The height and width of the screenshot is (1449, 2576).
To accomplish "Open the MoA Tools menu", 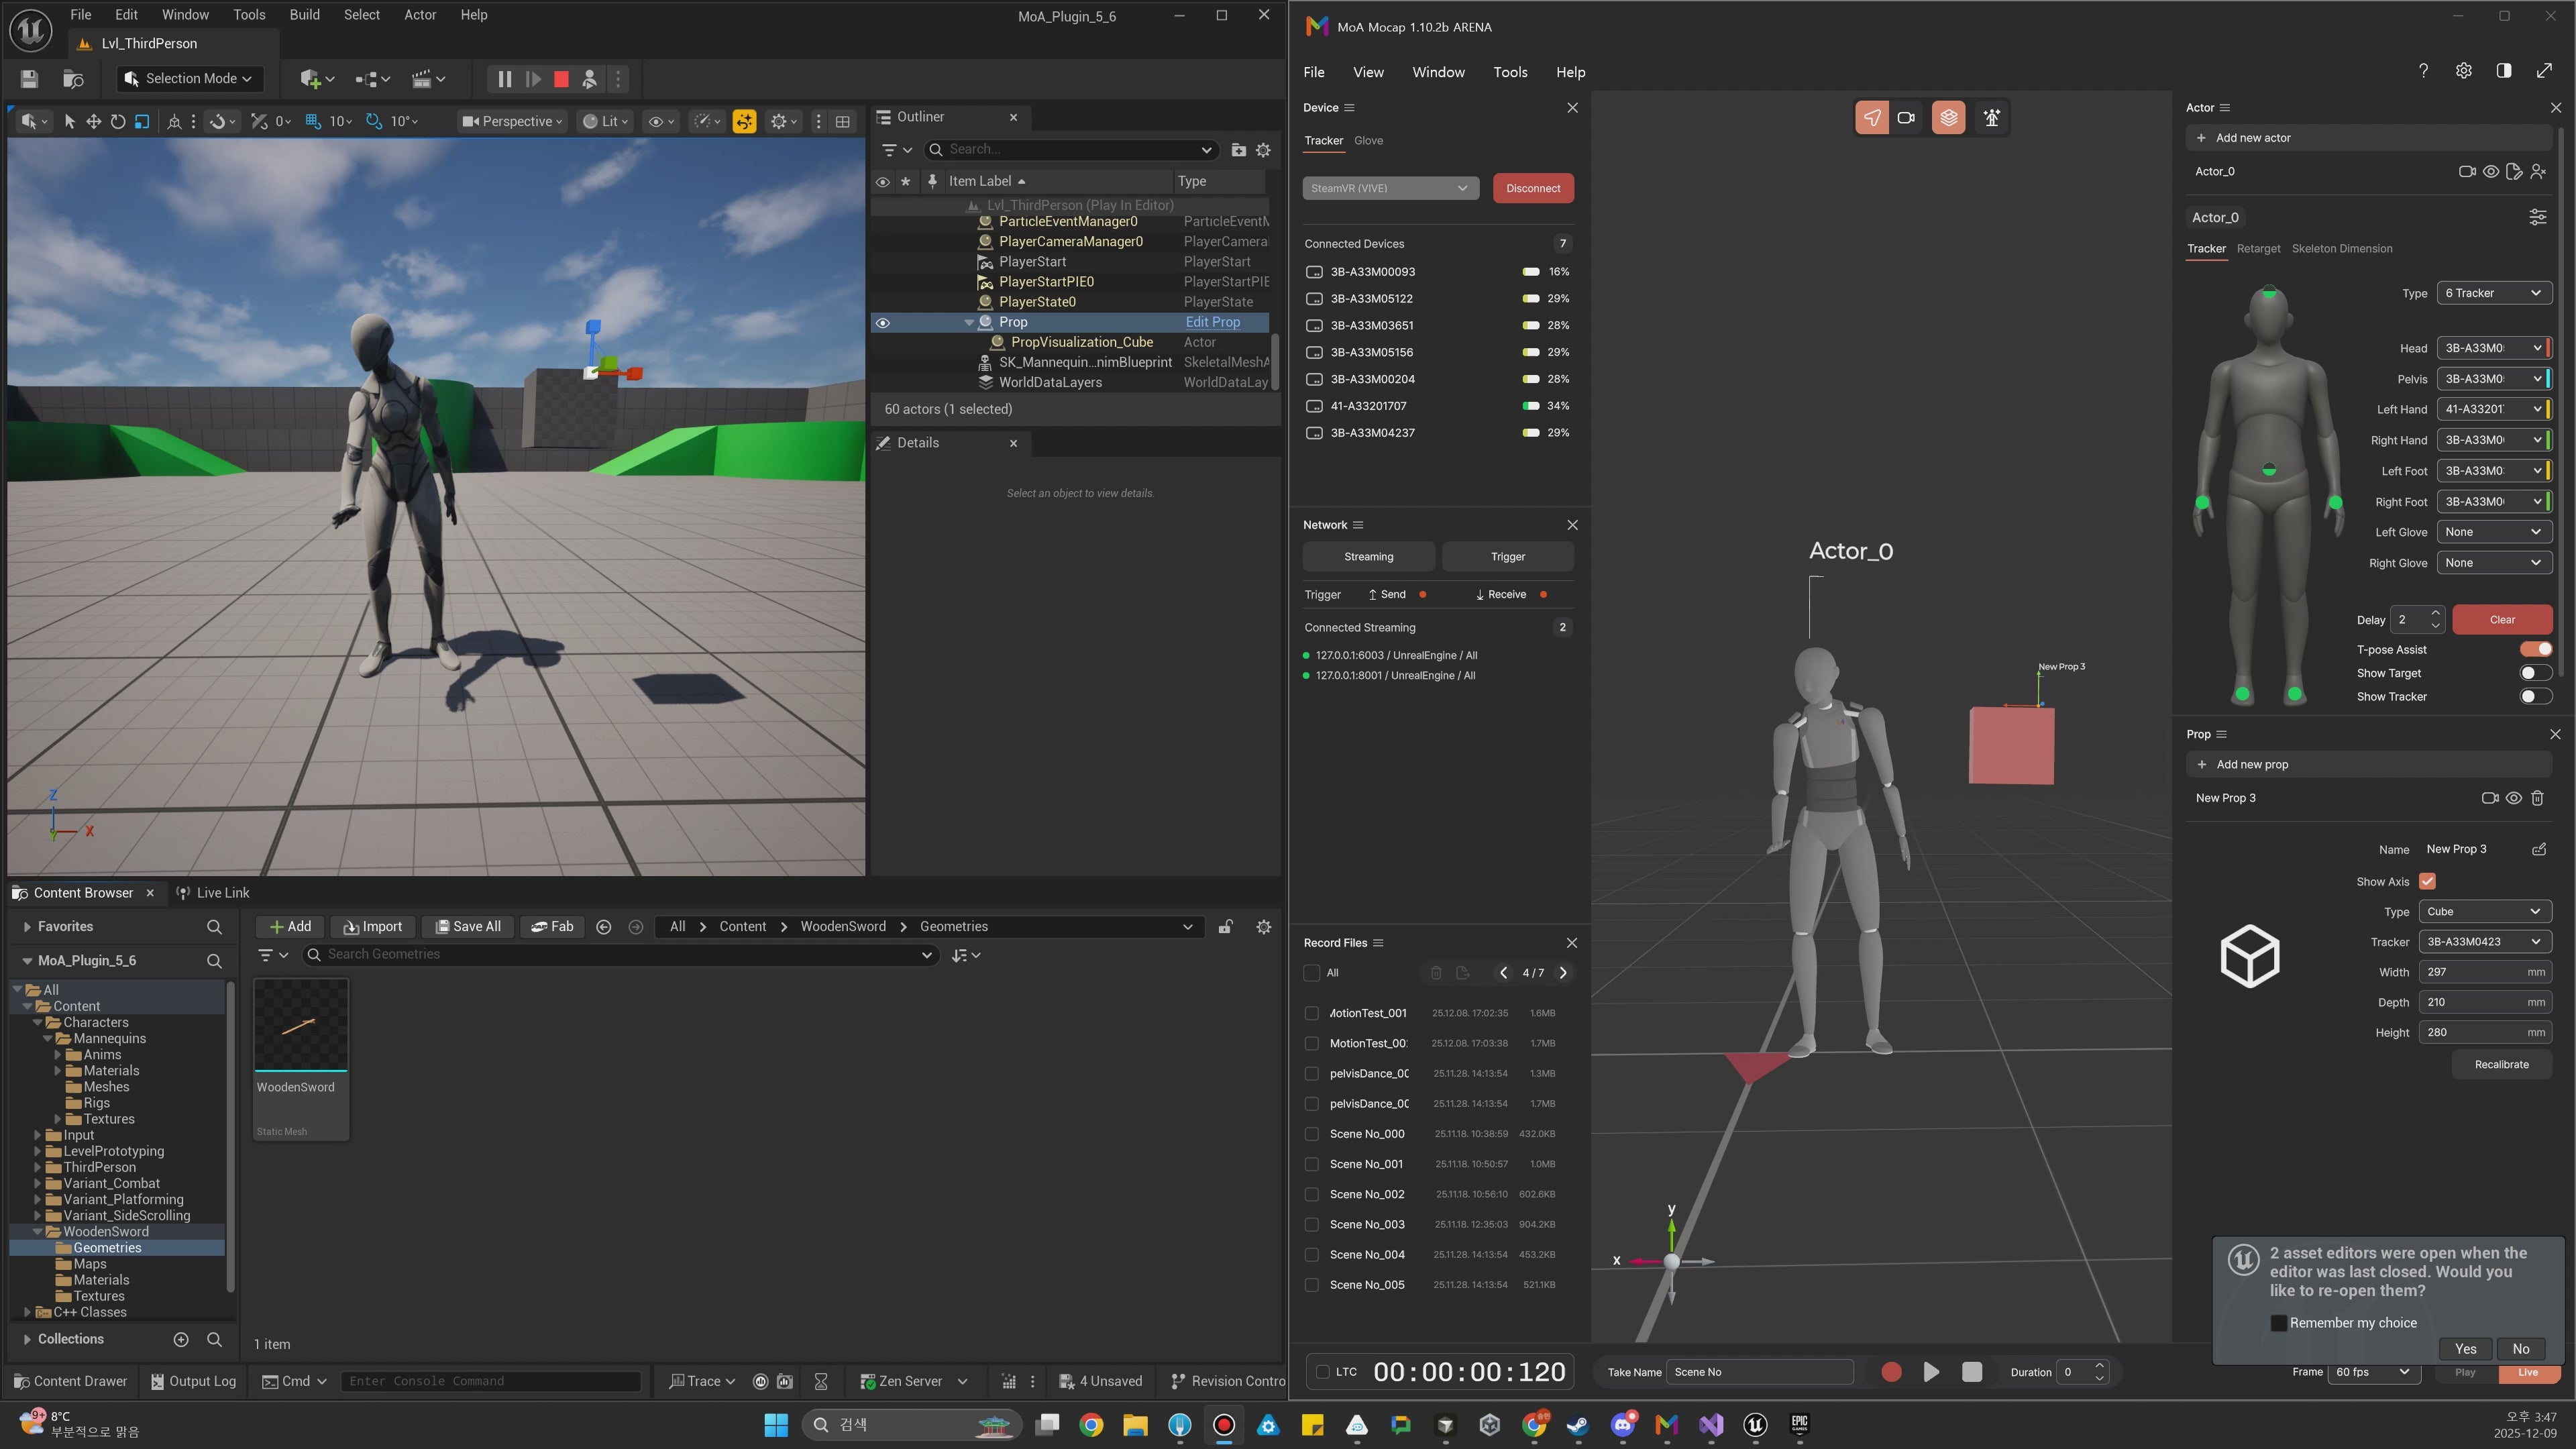I will 1510,72.
